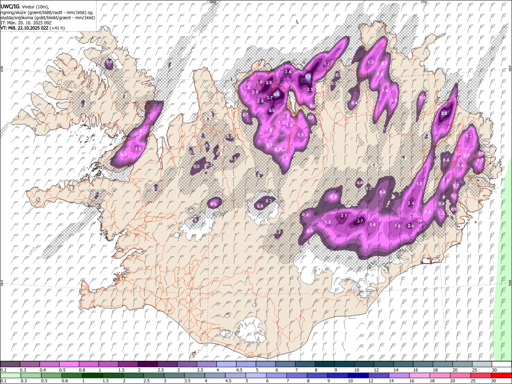Pick red rain swatch labeled 30
Screen dimensions: 512x384
[x=501, y=375]
